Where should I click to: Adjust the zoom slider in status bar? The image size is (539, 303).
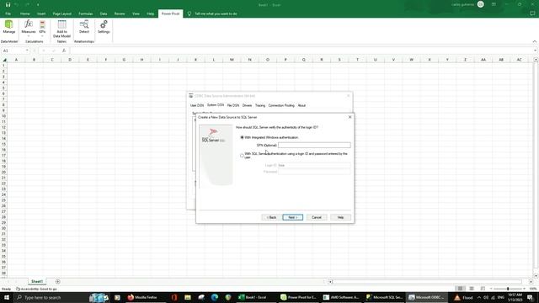click(x=508, y=289)
